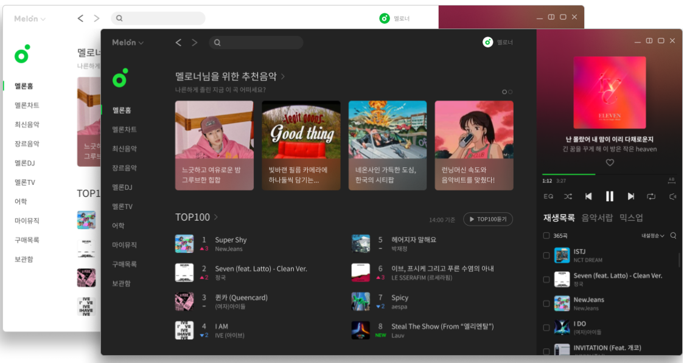Search within the playlist magnifier icon
The height and width of the screenshot is (363, 687).
point(674,235)
